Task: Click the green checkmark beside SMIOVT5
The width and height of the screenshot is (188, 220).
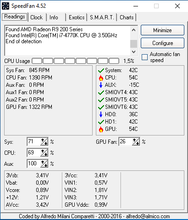Action: pos(101,100)
